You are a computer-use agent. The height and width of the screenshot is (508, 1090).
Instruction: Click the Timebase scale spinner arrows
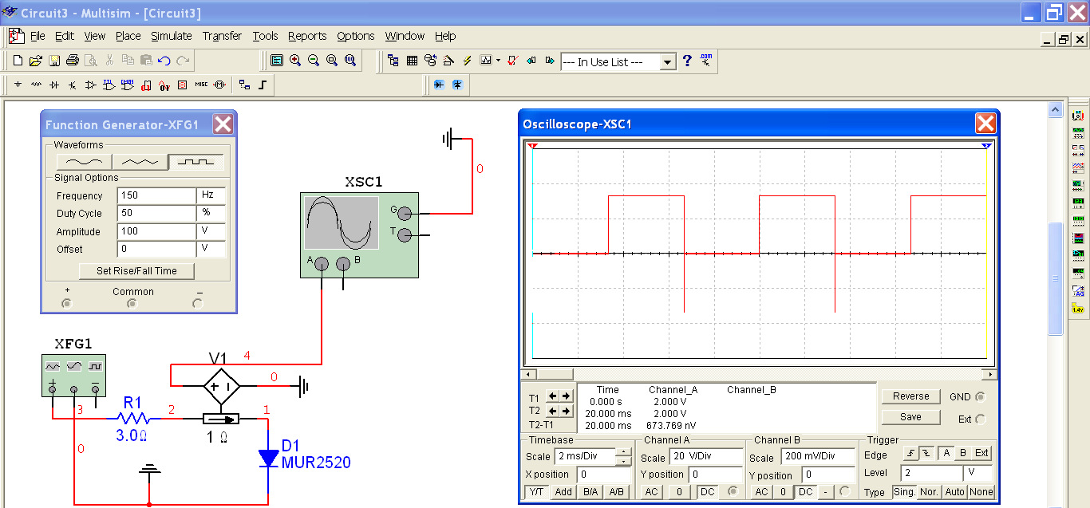pos(624,458)
